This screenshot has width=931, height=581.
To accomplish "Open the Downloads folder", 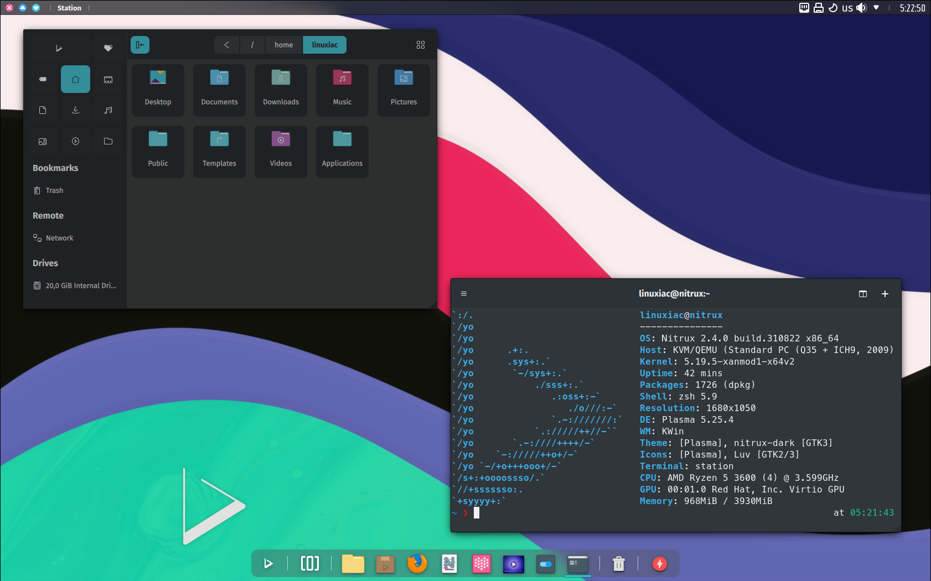I will tap(281, 90).
